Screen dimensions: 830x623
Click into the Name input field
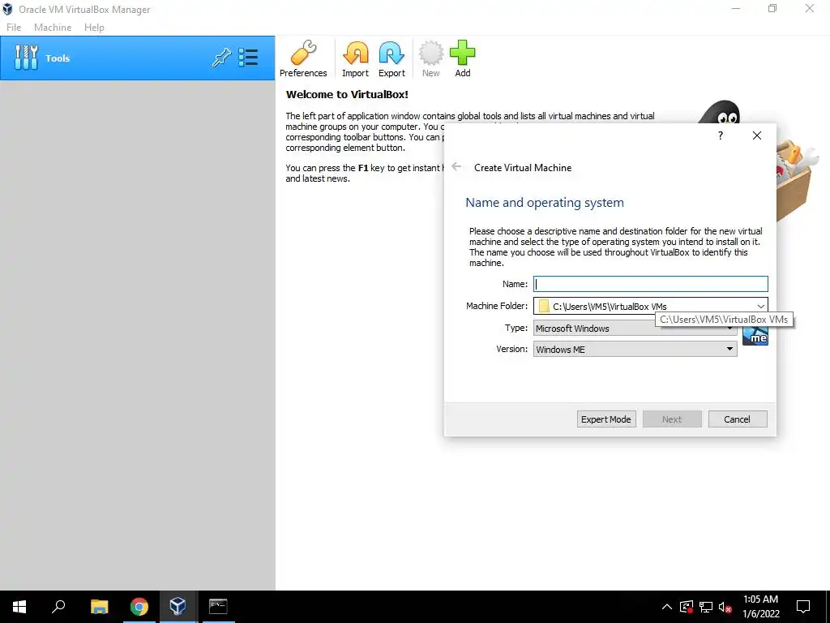coord(650,284)
